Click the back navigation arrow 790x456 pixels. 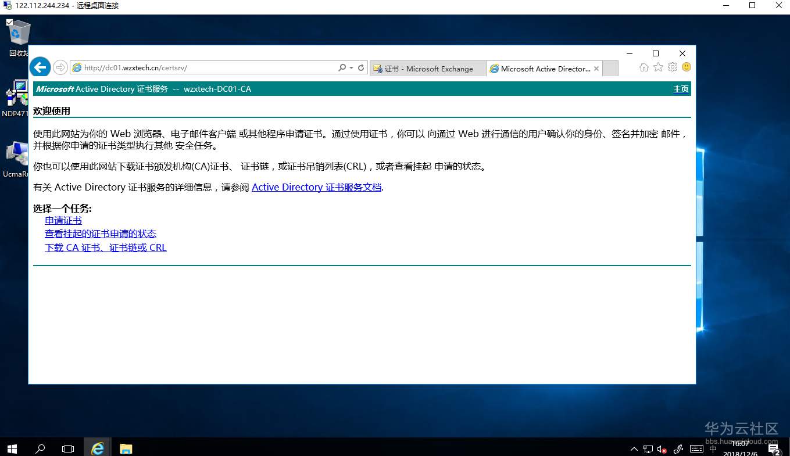tap(40, 67)
